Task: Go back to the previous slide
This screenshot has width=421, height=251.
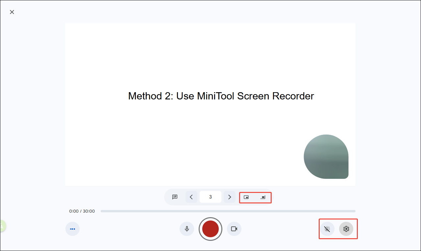Action: 191,197
